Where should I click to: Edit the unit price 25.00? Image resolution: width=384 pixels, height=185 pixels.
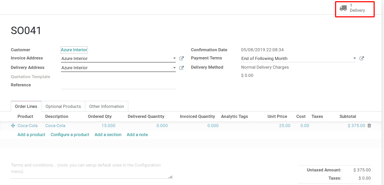[x=285, y=126]
